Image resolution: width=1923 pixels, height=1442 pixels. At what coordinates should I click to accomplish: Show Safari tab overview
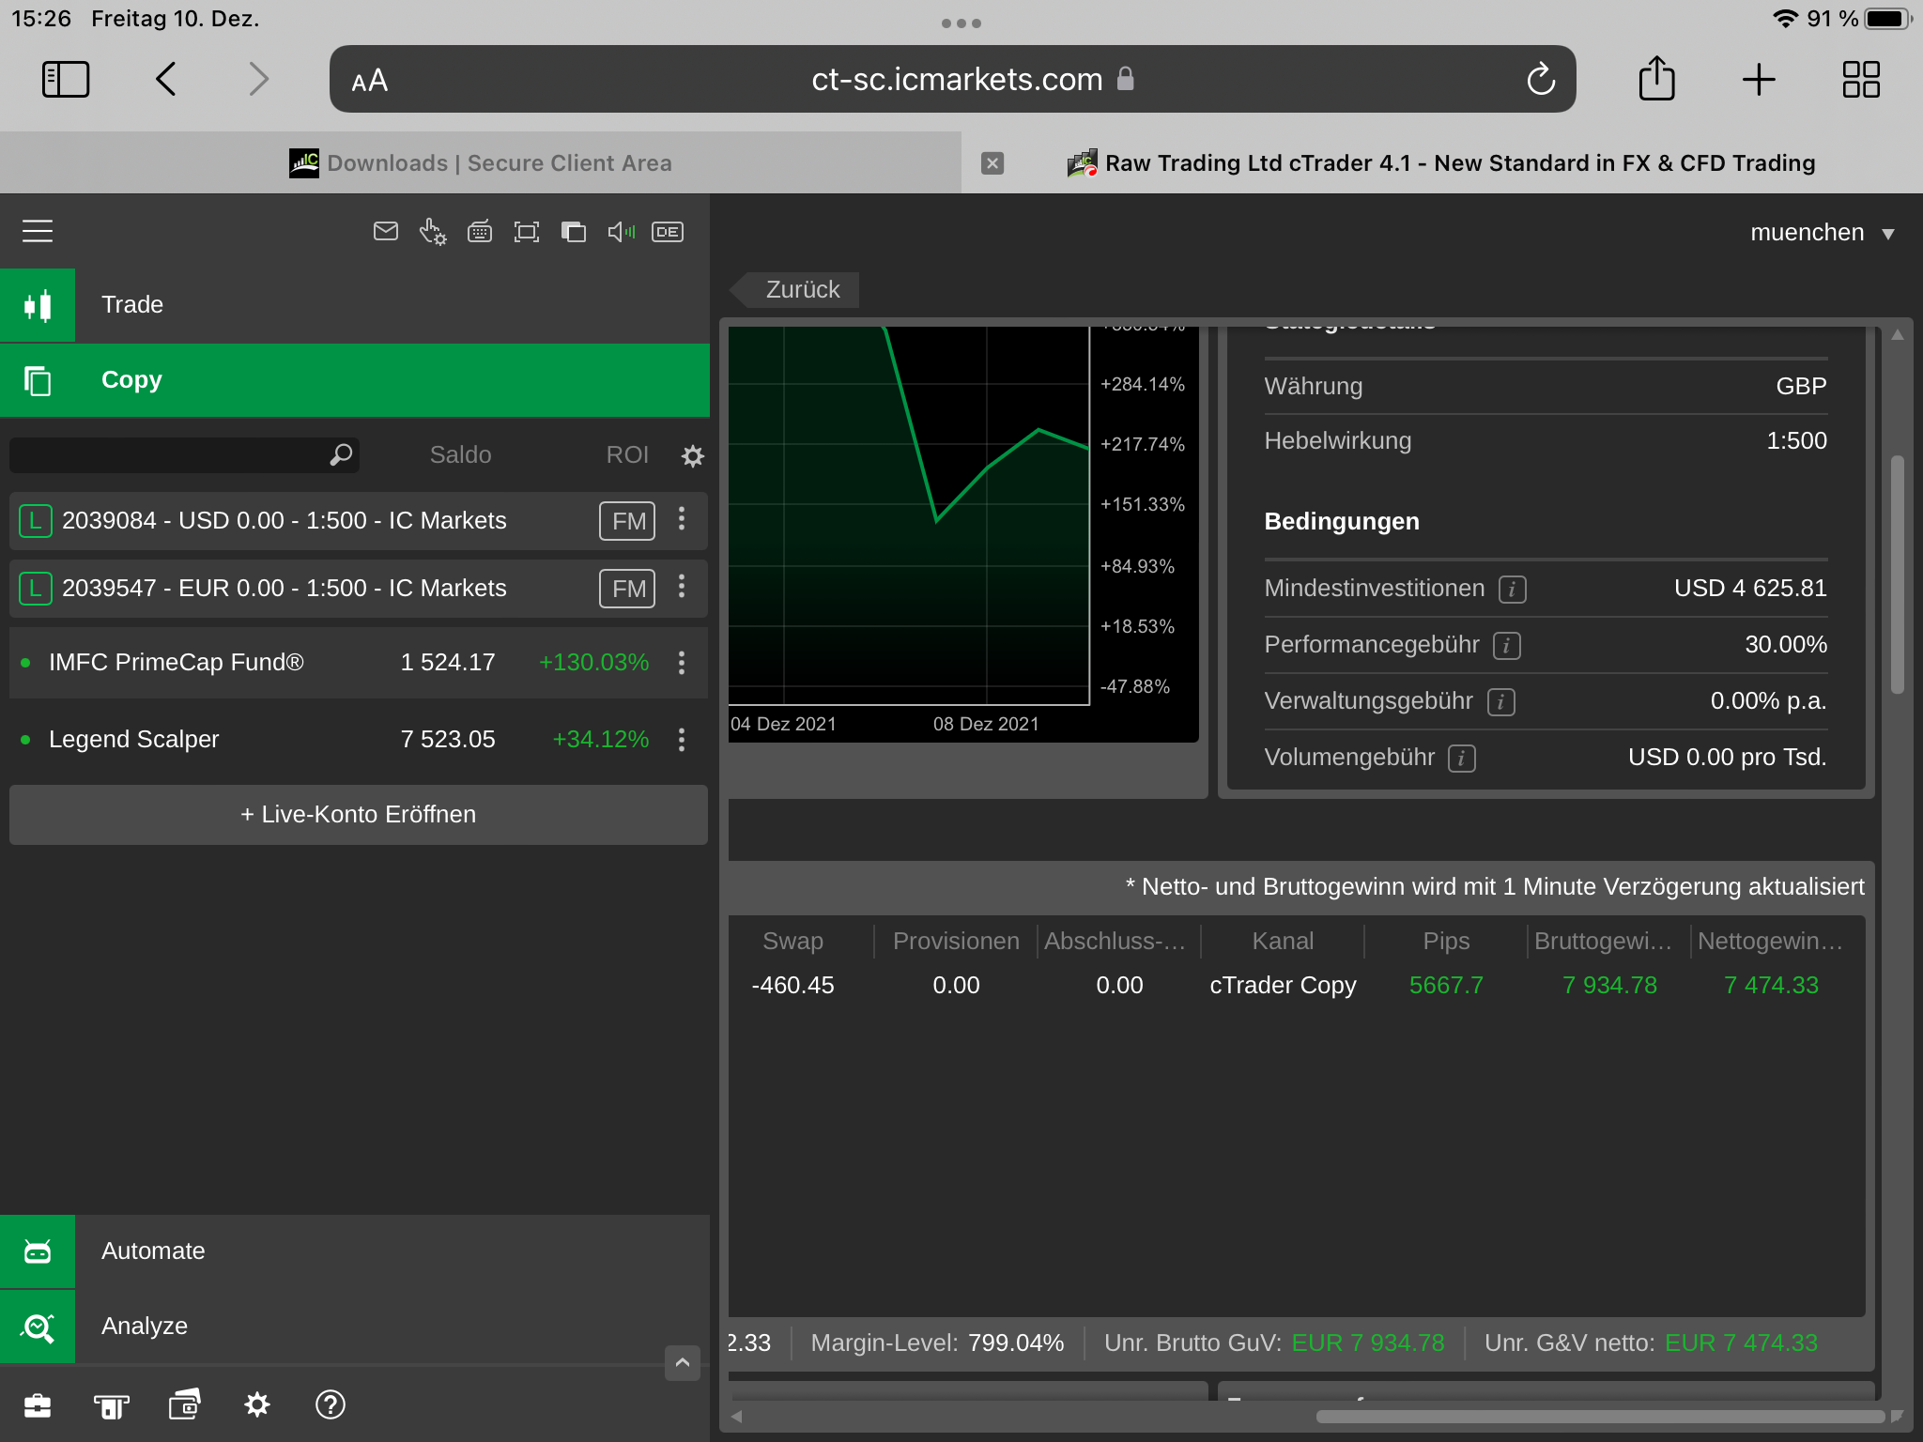[1861, 80]
